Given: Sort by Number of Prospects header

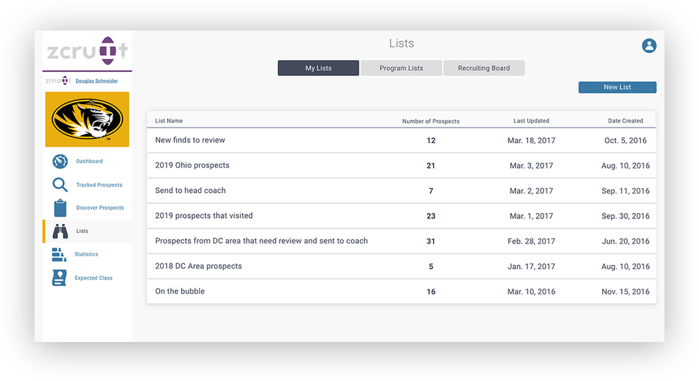Looking at the screenshot, I should (x=431, y=121).
